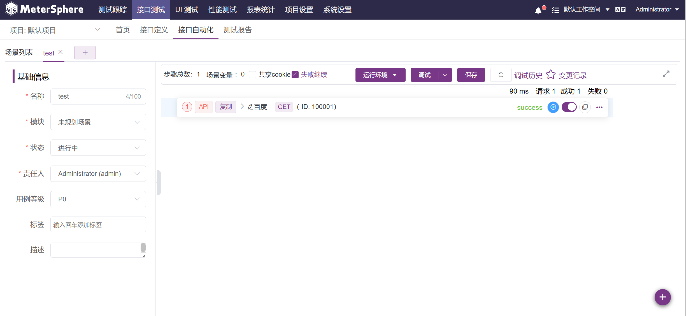Image resolution: width=686 pixels, height=316 pixels.
Task: Click in the 标签 input field
Action: point(98,225)
